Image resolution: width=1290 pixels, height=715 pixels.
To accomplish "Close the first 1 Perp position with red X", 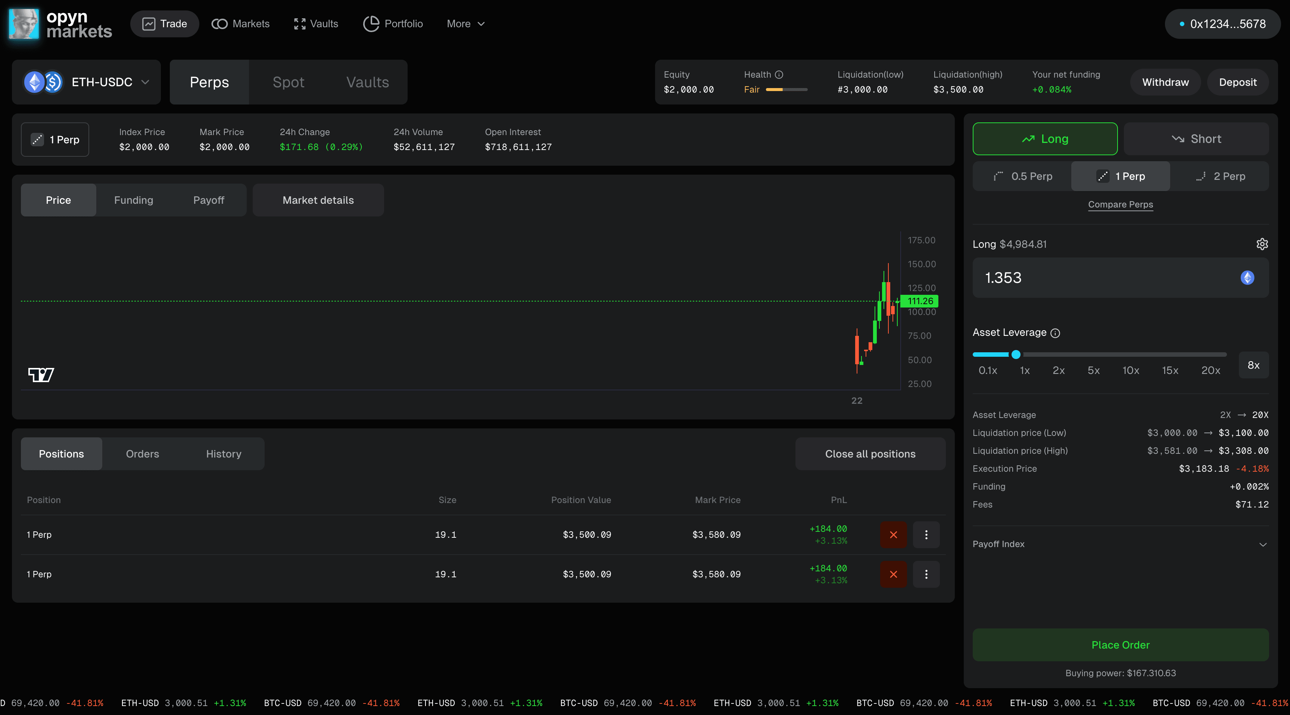I will 893,534.
